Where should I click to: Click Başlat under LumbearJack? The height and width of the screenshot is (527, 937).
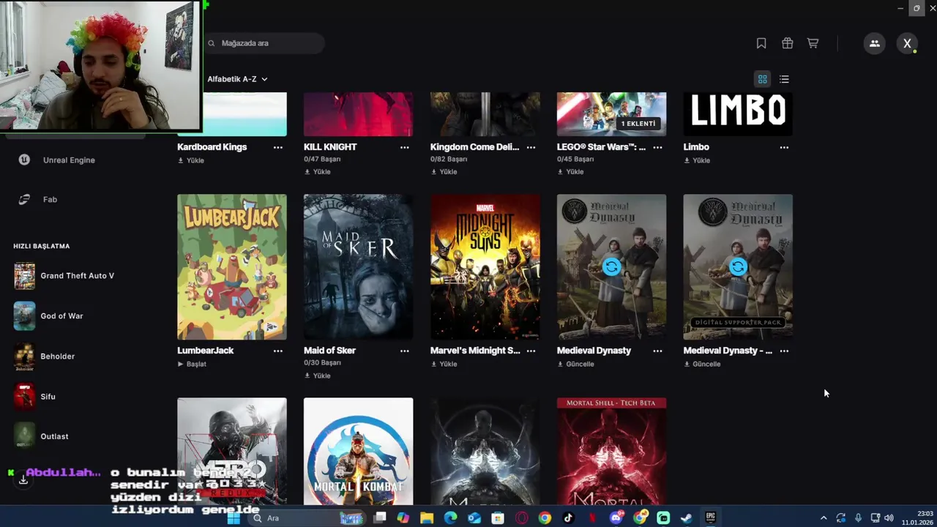point(192,364)
